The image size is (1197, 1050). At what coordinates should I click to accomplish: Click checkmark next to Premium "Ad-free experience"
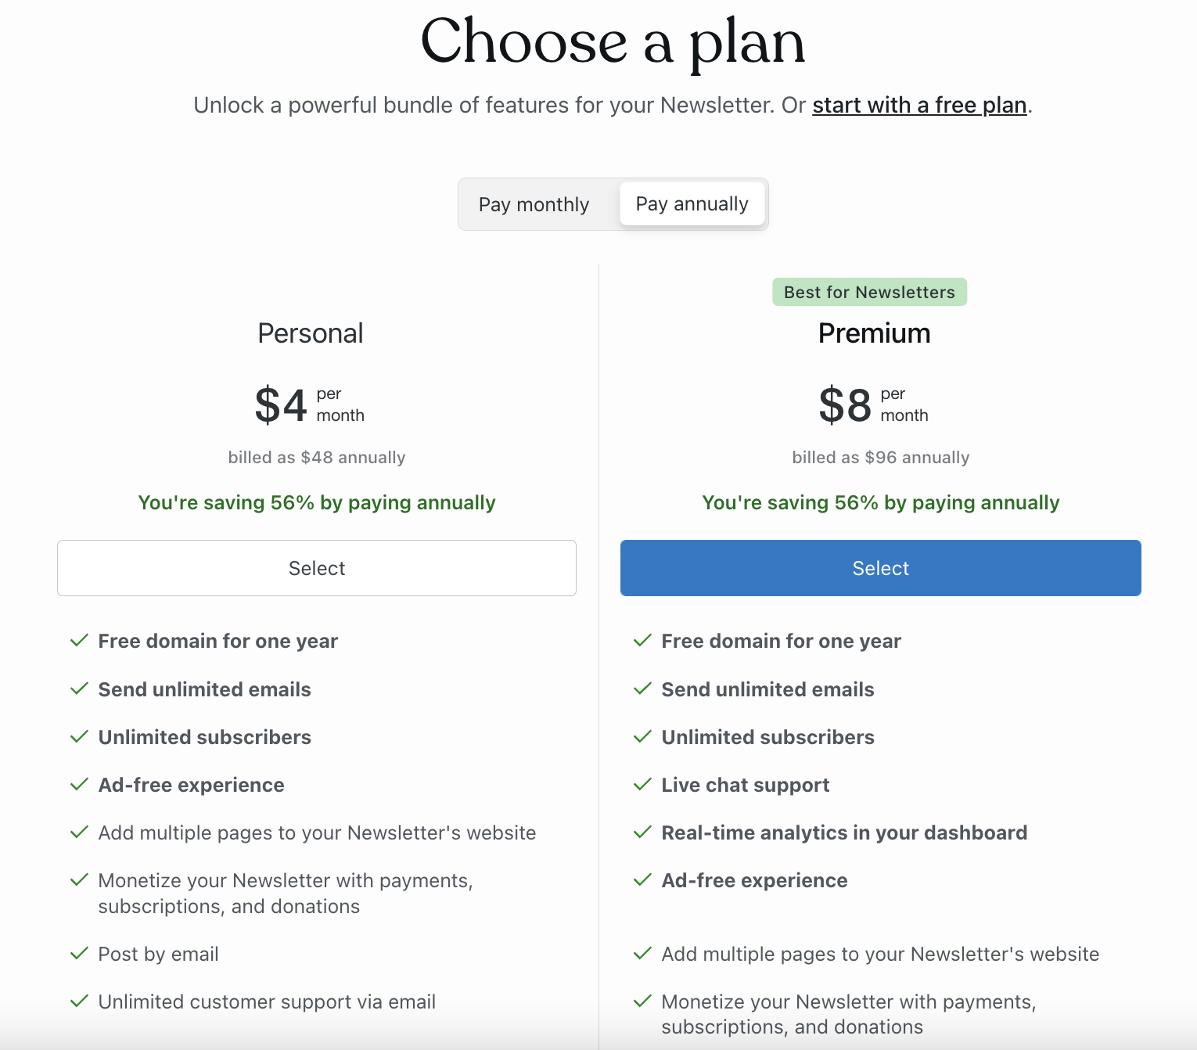coord(642,880)
